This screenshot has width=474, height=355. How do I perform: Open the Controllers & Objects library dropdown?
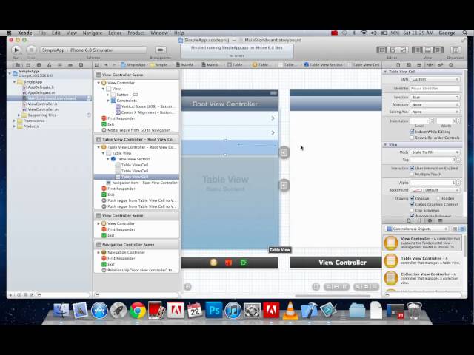(417, 229)
